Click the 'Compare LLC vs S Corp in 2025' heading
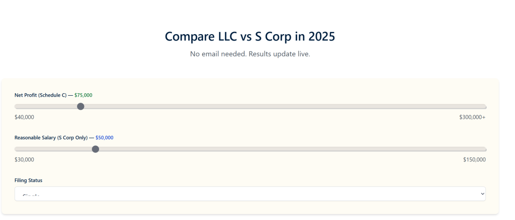 [250, 37]
